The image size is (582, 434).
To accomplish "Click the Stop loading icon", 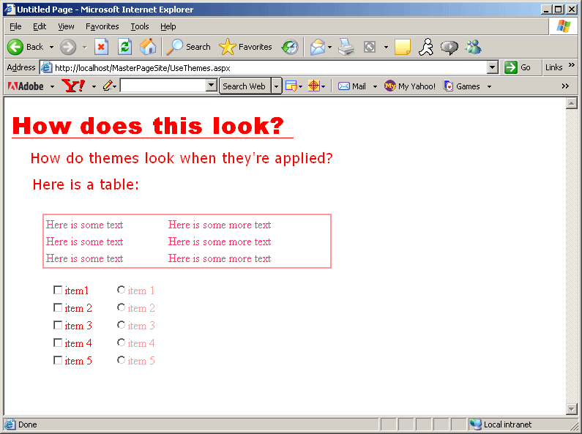I will (x=102, y=47).
